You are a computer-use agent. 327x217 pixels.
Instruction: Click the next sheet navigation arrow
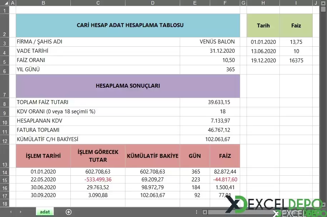[x=20, y=212]
